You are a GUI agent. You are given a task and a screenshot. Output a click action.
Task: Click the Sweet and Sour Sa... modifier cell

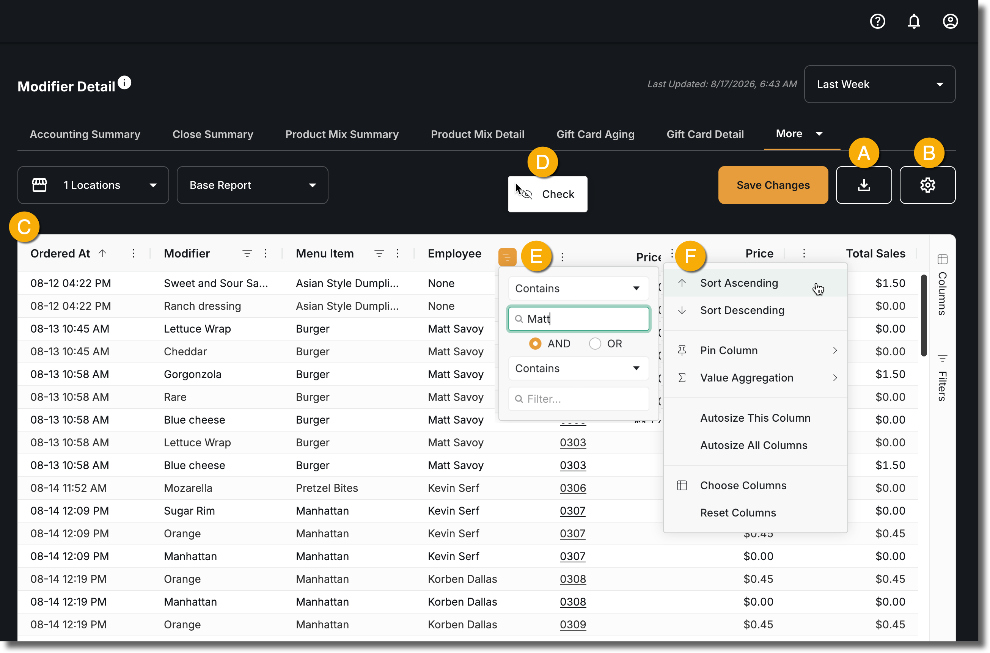(x=216, y=283)
